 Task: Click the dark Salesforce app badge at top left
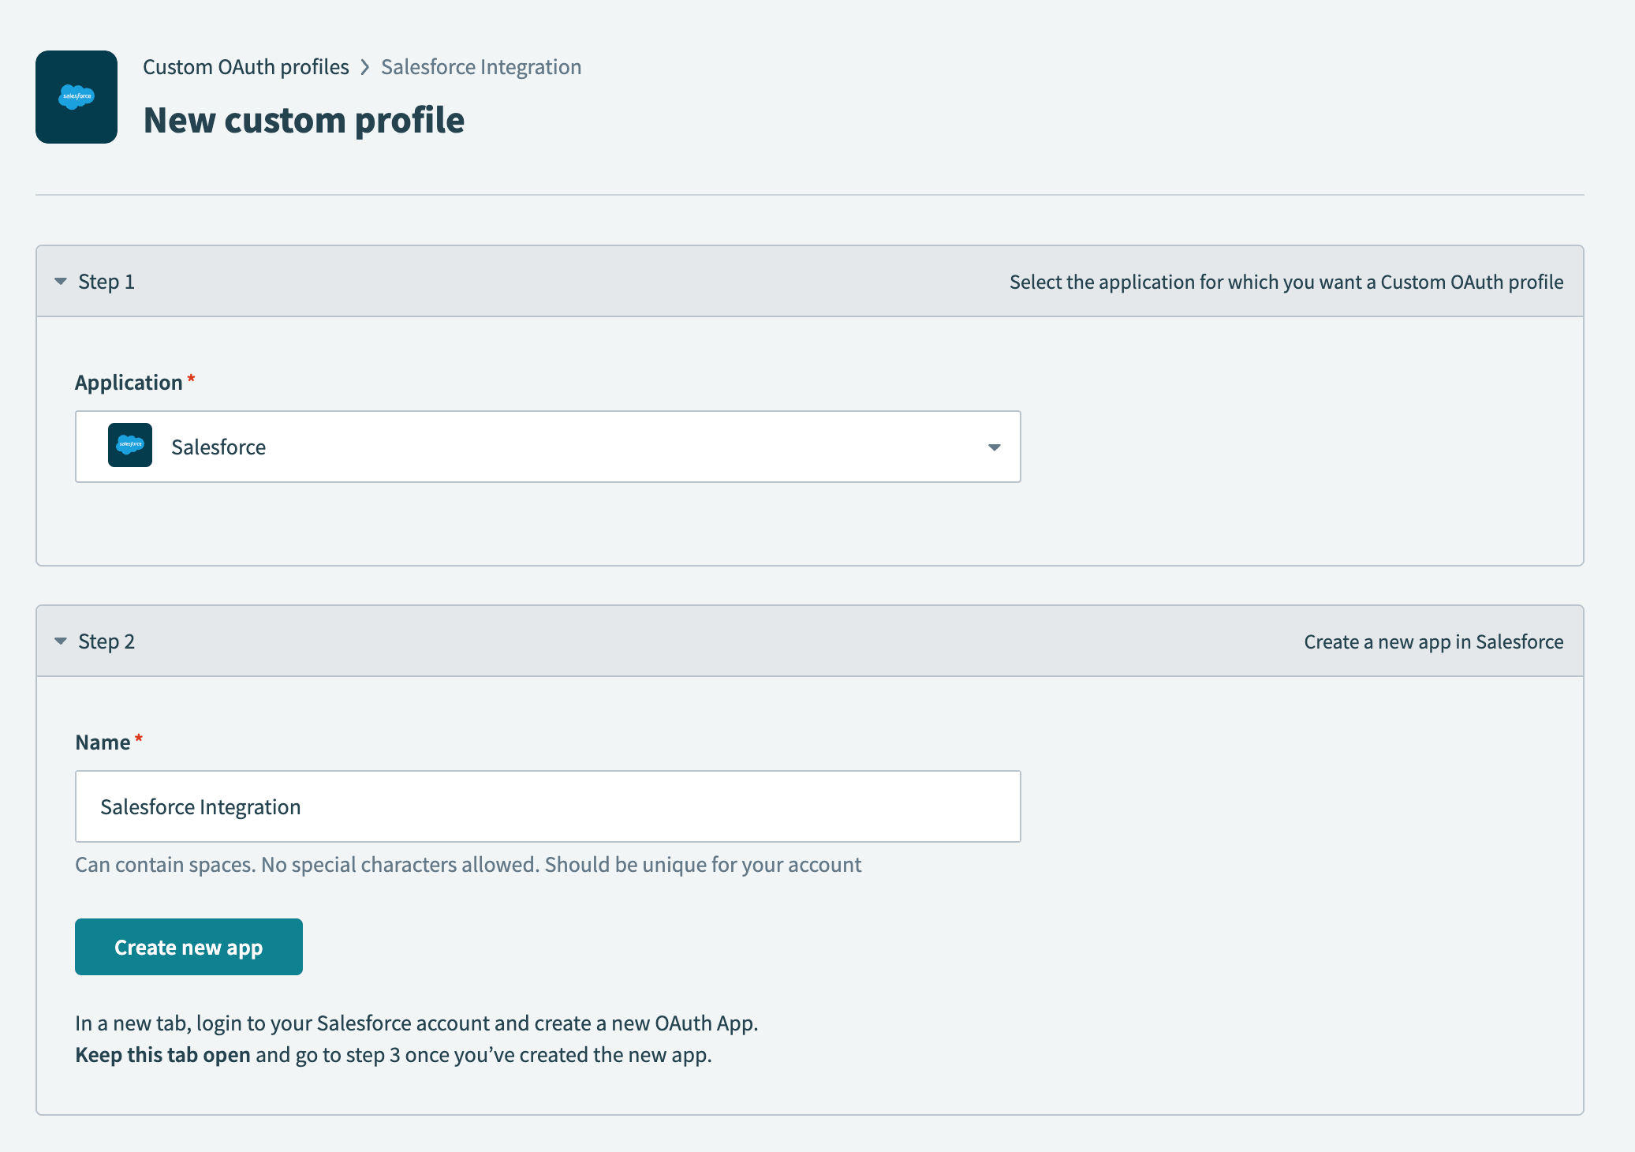click(x=77, y=97)
